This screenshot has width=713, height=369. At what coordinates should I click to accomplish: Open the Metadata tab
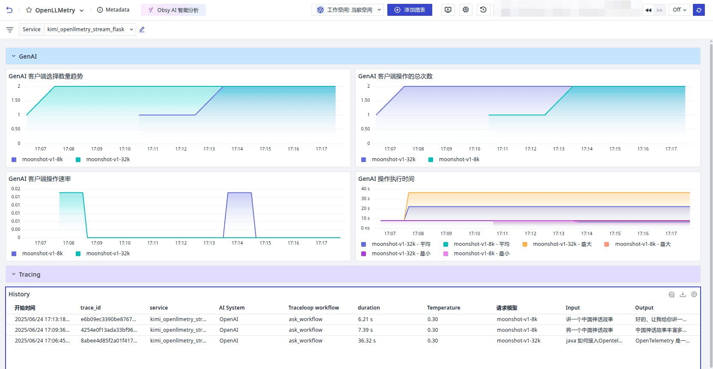tap(113, 10)
